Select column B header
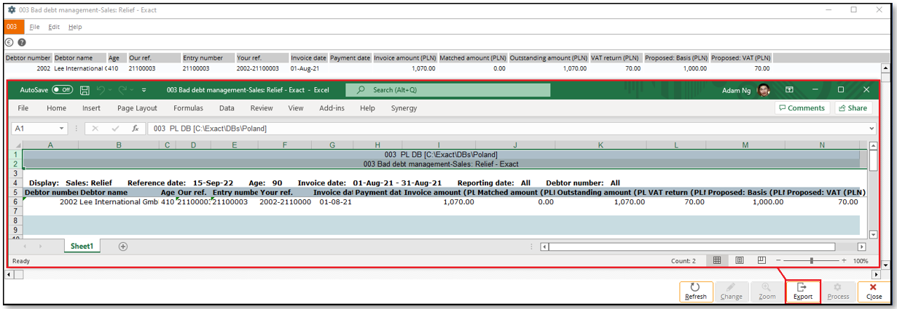Image resolution: width=897 pixels, height=309 pixels. click(119, 145)
